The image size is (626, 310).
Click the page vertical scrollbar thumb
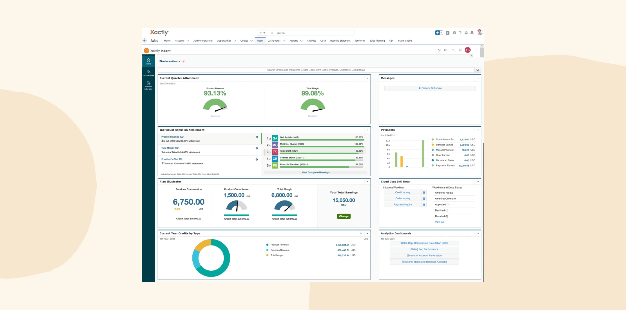coord(482,52)
